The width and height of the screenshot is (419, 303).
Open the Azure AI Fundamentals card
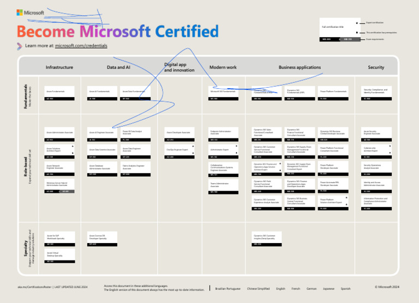pyautogui.click(x=102, y=93)
